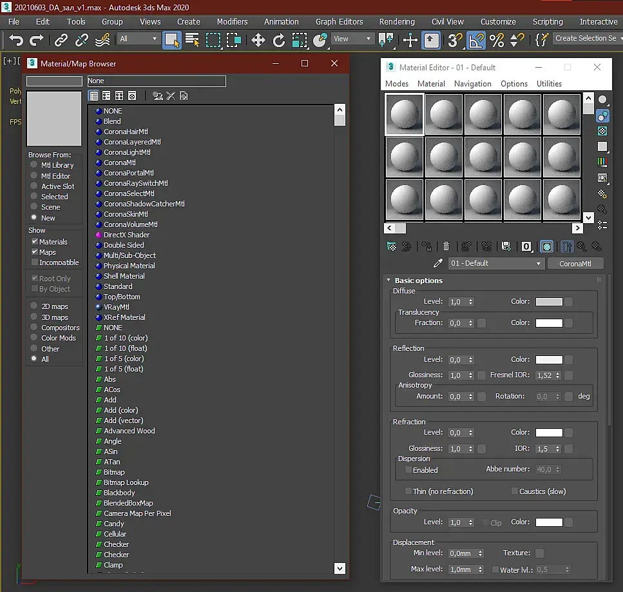Screen dimensions: 623x592
Task: Open Material Editor's Navigation menu
Action: (x=472, y=84)
